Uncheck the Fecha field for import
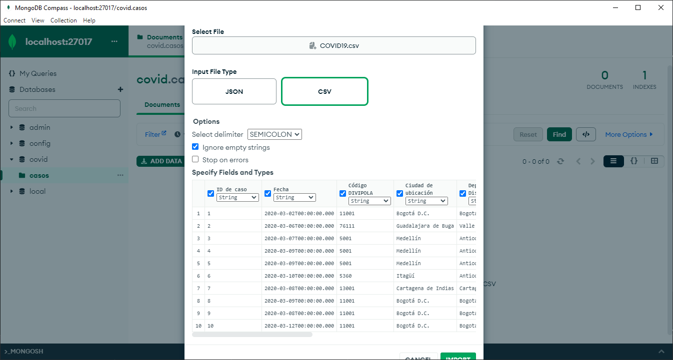The height and width of the screenshot is (360, 673). (267, 193)
